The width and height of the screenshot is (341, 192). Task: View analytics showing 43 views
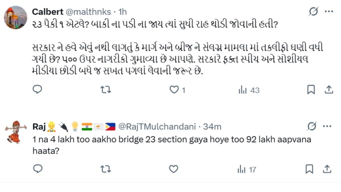[x=244, y=90]
